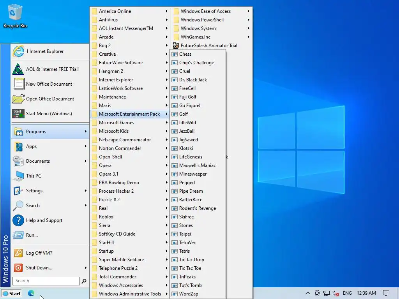The image size is (399, 299).
Task: Open the Process Hacker 2 folder
Action: pyautogui.click(x=130, y=191)
